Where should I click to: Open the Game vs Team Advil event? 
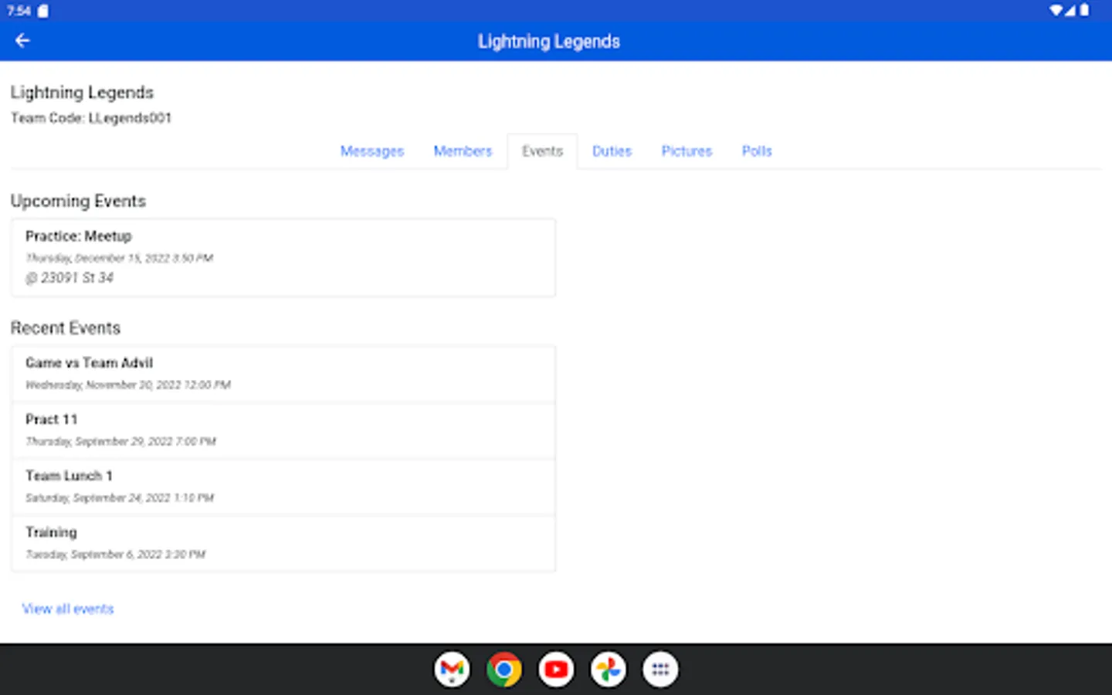[x=283, y=374]
